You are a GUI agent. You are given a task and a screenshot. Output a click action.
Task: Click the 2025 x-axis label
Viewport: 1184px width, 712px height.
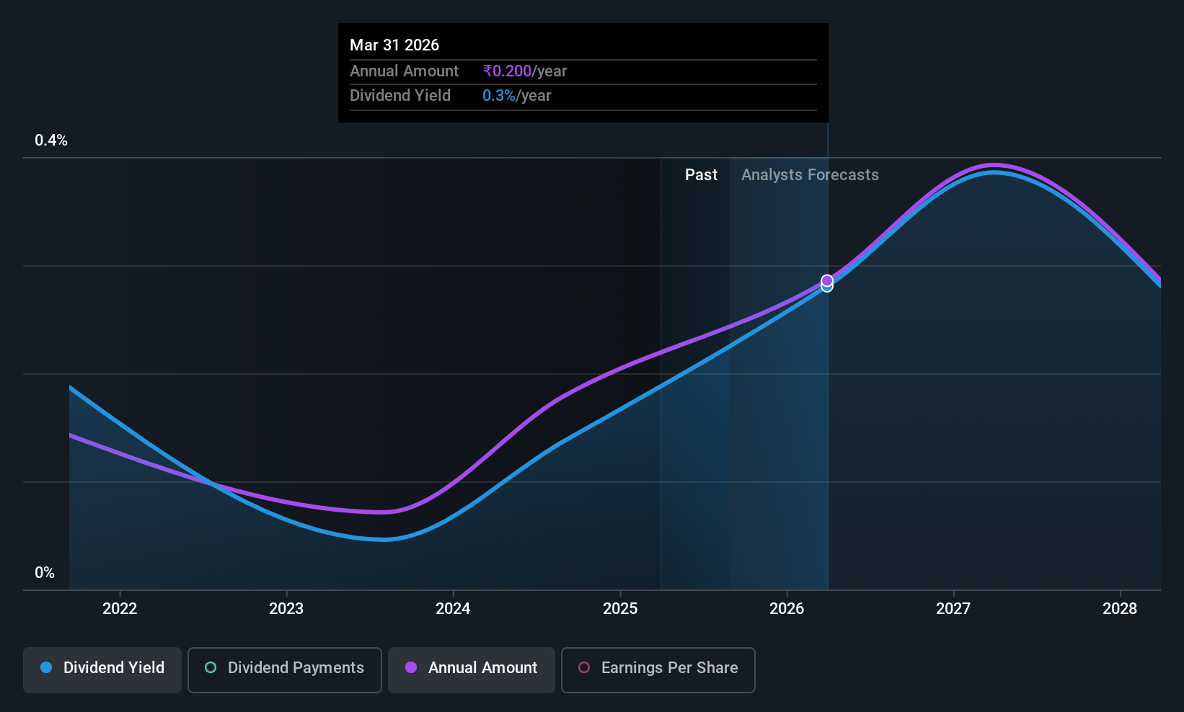point(620,609)
